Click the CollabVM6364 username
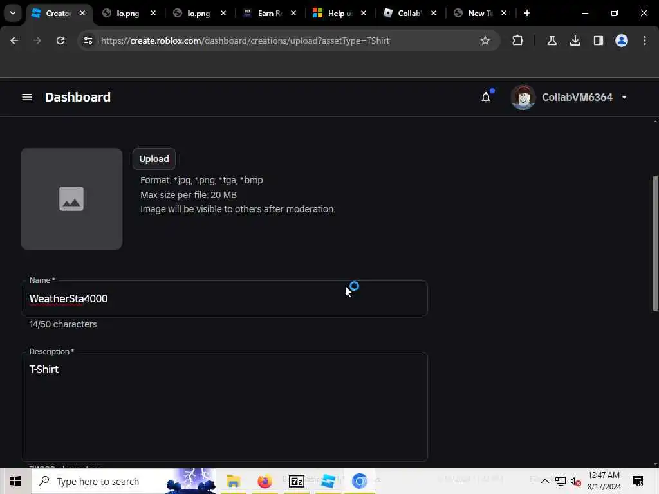Viewport: 659px width, 494px height. [x=577, y=98]
